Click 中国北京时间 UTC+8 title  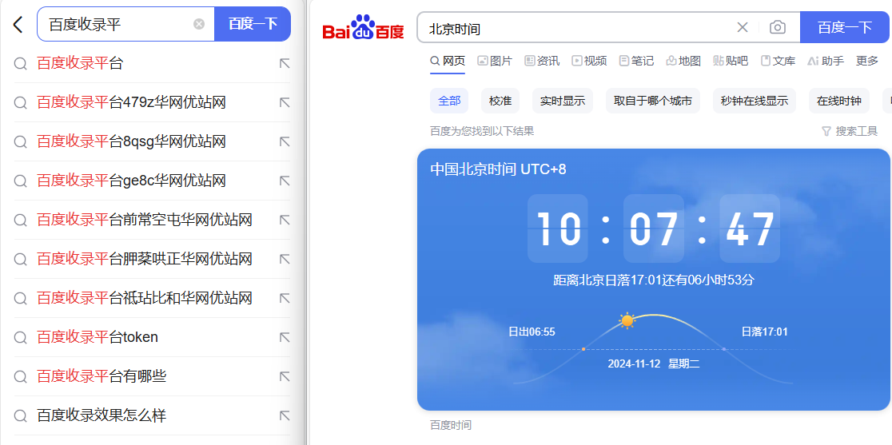[498, 169]
